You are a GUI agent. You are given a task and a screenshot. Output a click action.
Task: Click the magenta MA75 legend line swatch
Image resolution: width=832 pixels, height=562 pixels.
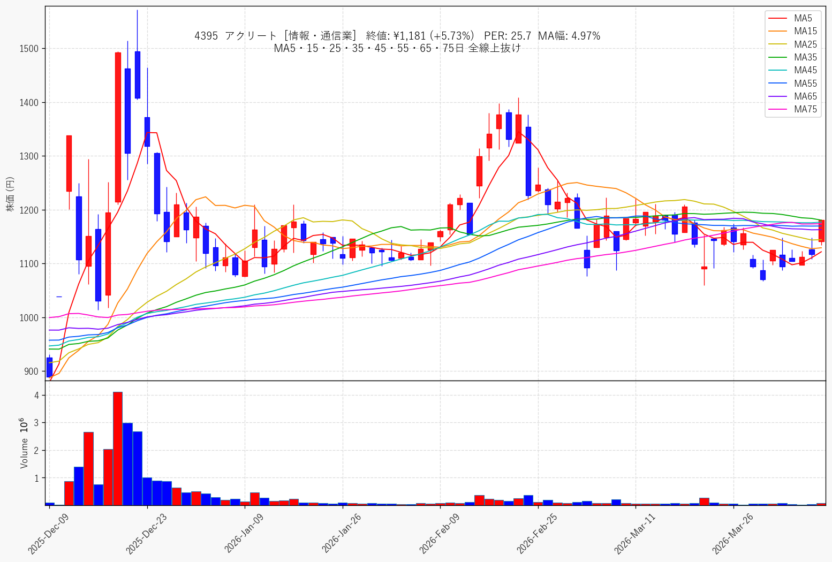pyautogui.click(x=777, y=109)
